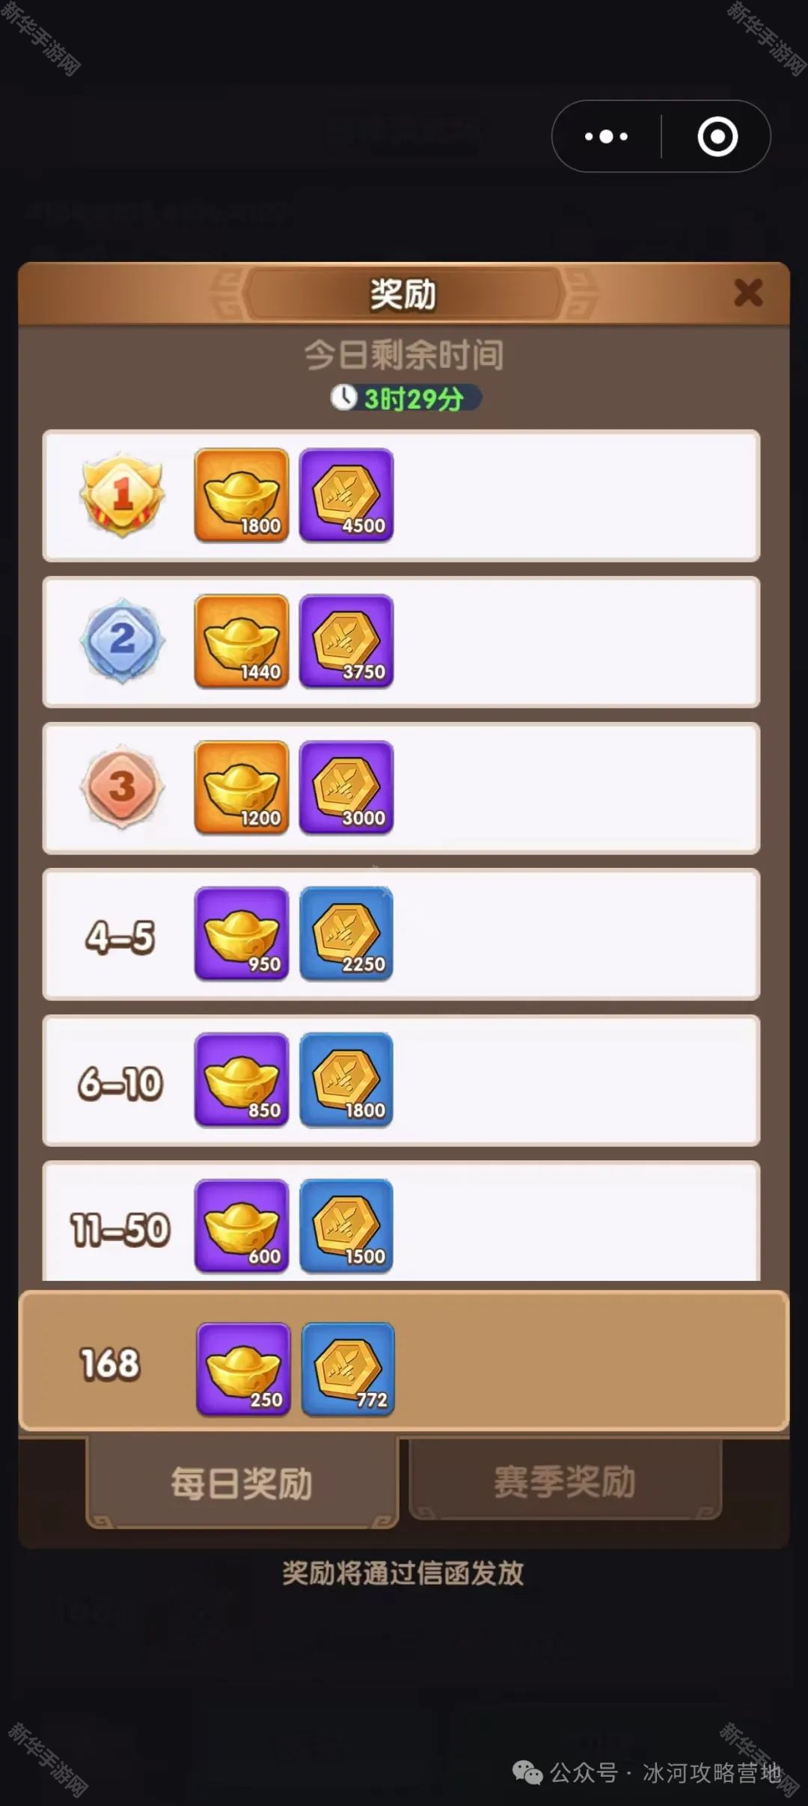
Task: Switch to the 赛季奖励 tab
Action: (565, 1481)
